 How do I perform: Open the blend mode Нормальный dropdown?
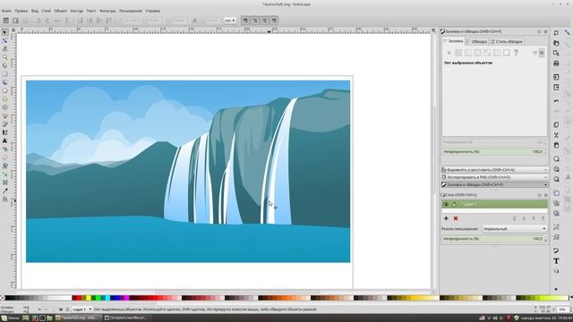[514, 229]
